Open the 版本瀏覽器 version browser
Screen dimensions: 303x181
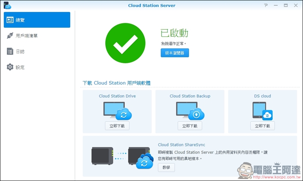pyautogui.click(x=175, y=53)
